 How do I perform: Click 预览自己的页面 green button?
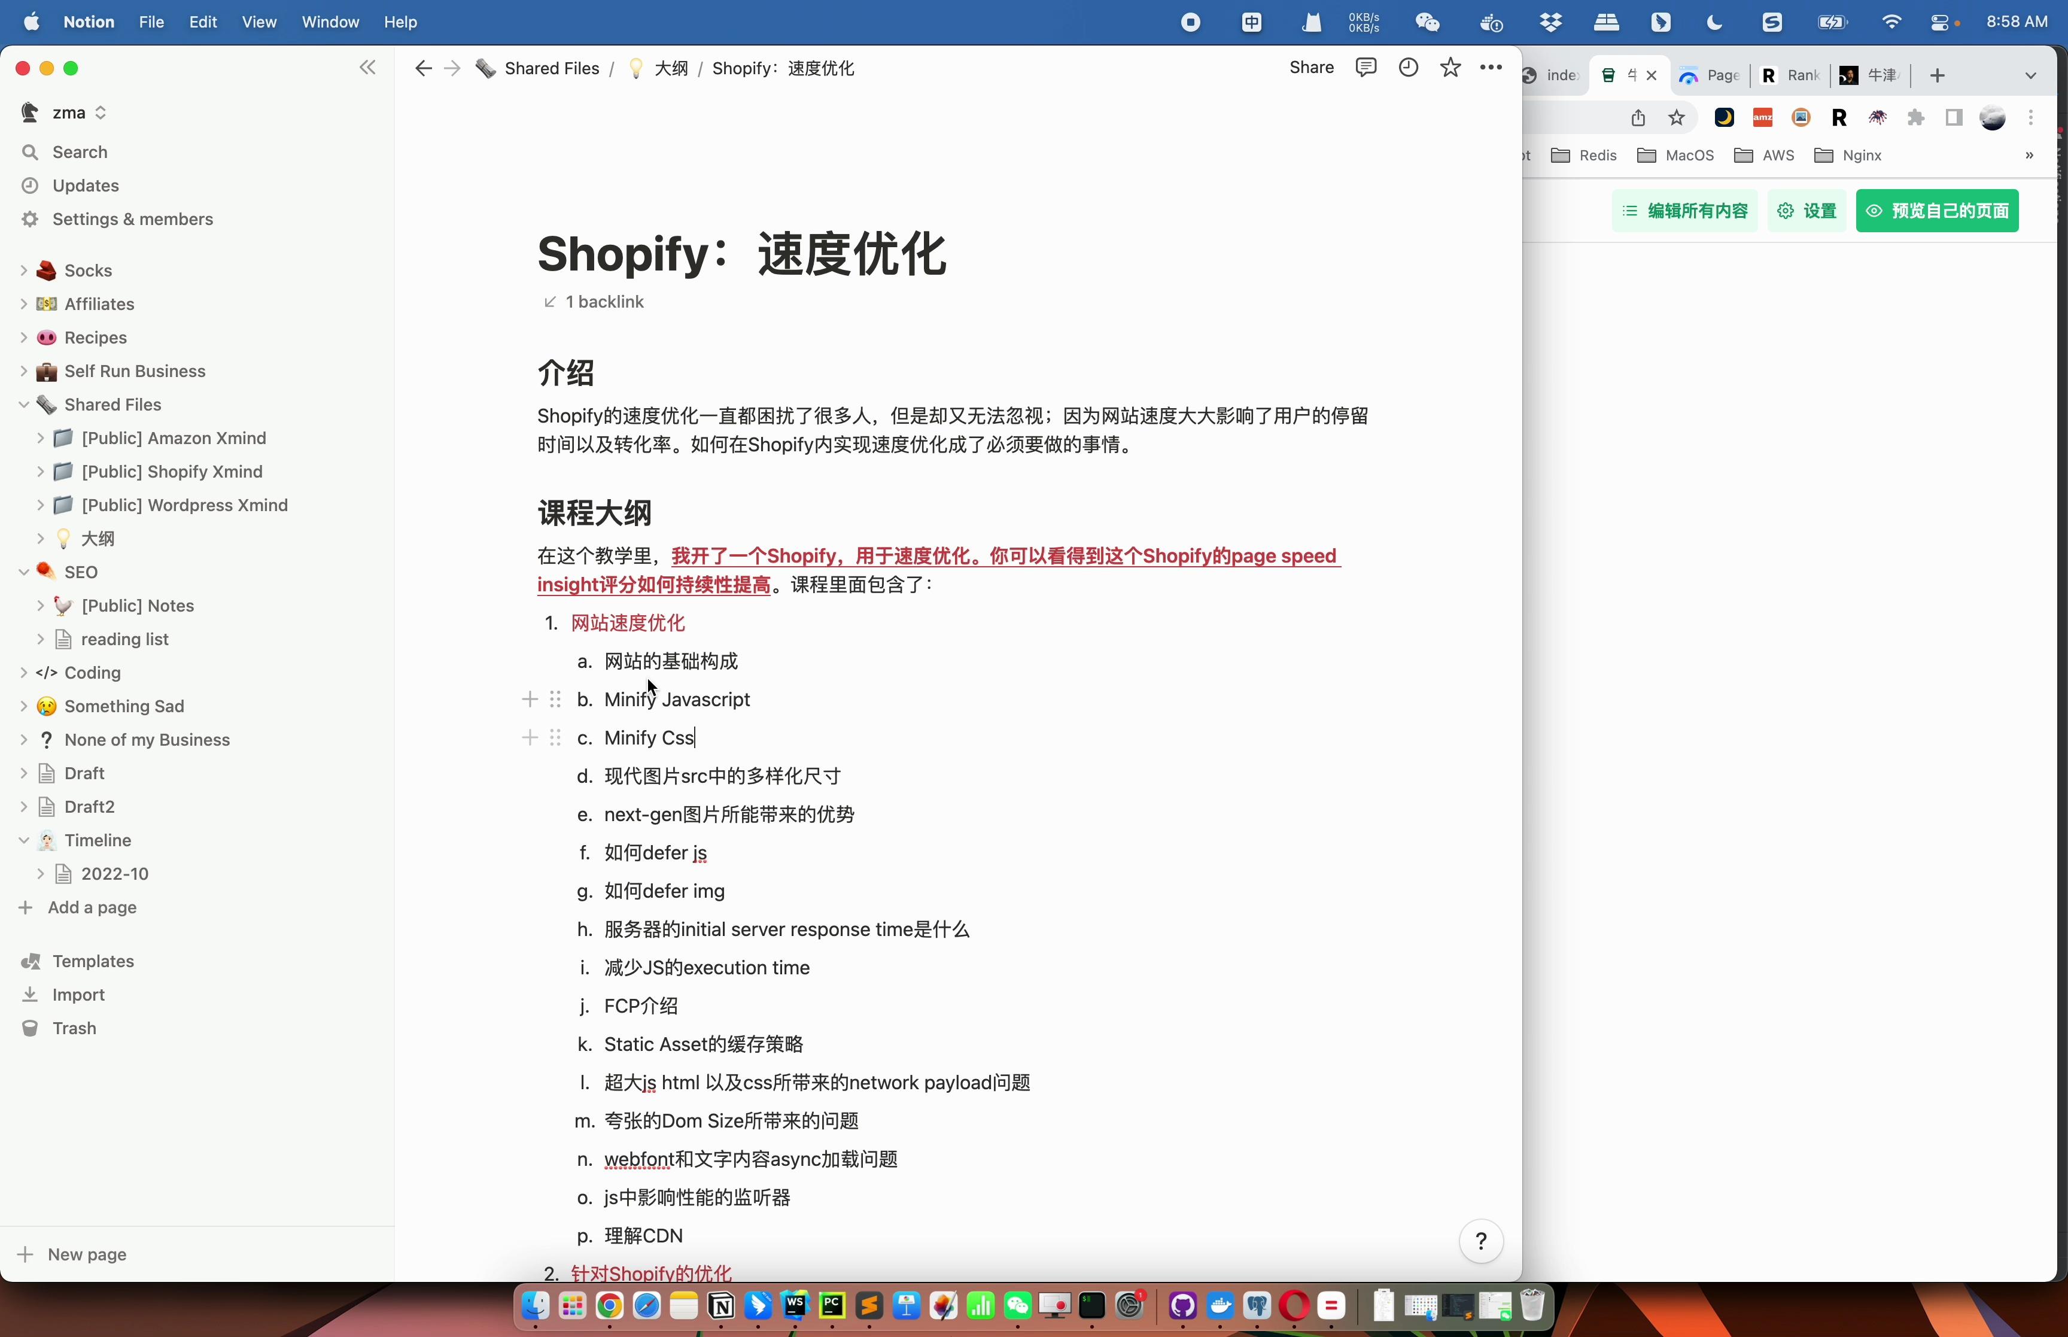click(x=1937, y=211)
